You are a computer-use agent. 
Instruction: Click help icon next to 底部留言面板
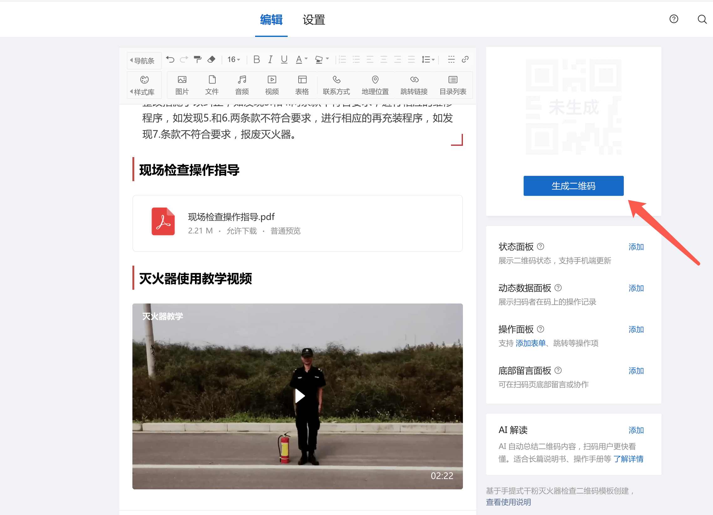558,370
